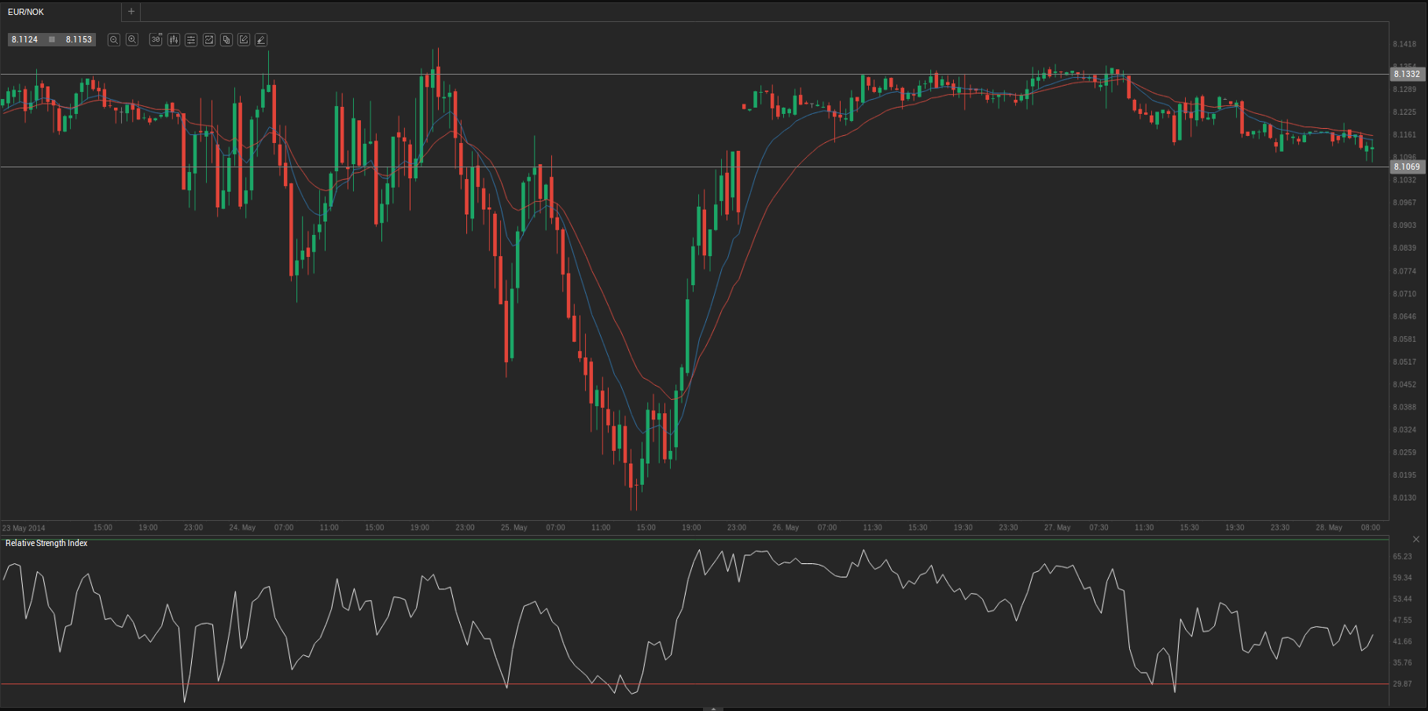Click the 8.1124 bid price button
The width and height of the screenshot is (1428, 711).
tap(25, 39)
